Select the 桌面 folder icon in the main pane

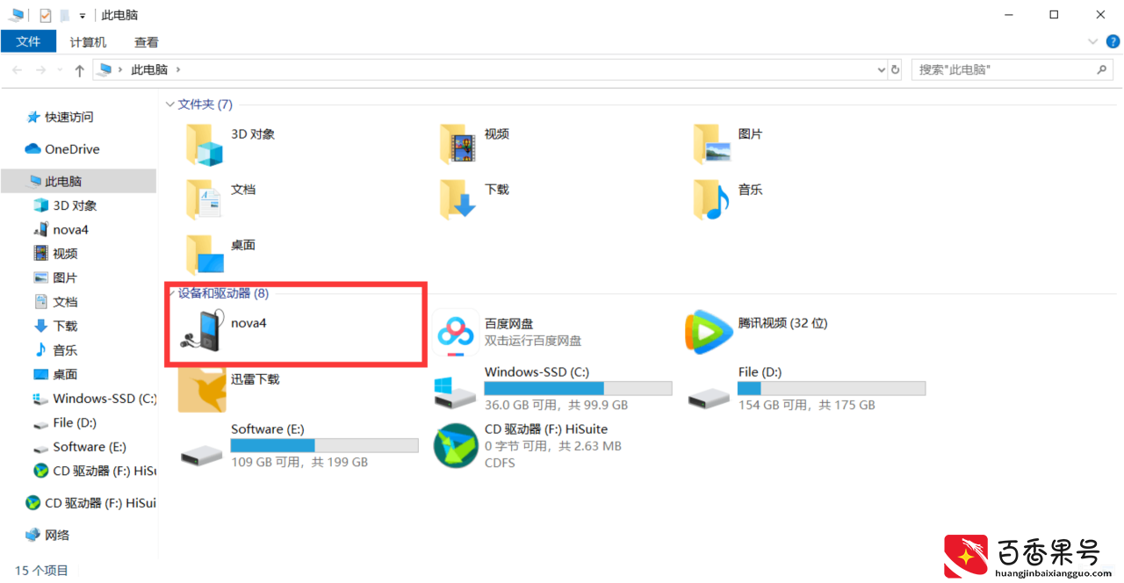[204, 256]
